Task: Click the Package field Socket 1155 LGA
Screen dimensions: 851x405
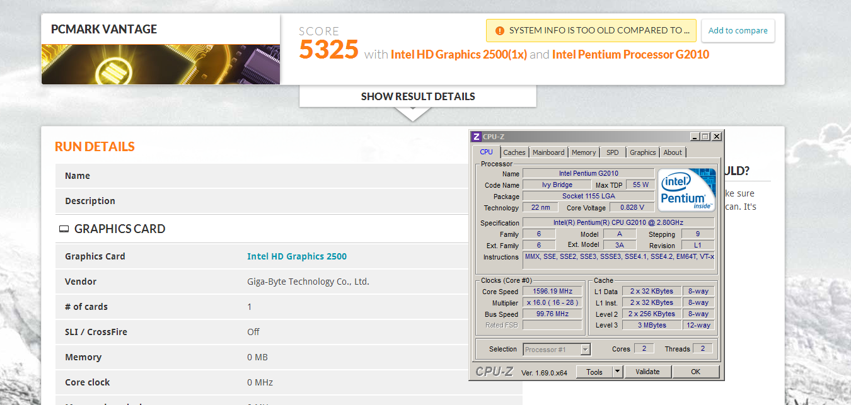Action: pos(589,196)
